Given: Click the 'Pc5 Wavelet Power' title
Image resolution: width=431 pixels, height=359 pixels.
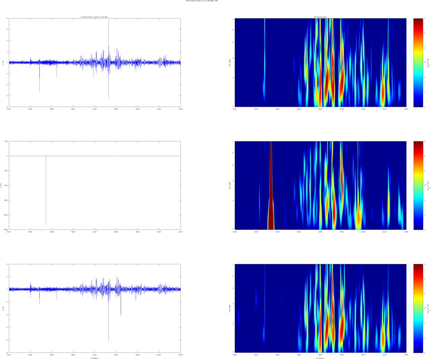Looking at the screenshot, I should (320, 17).
